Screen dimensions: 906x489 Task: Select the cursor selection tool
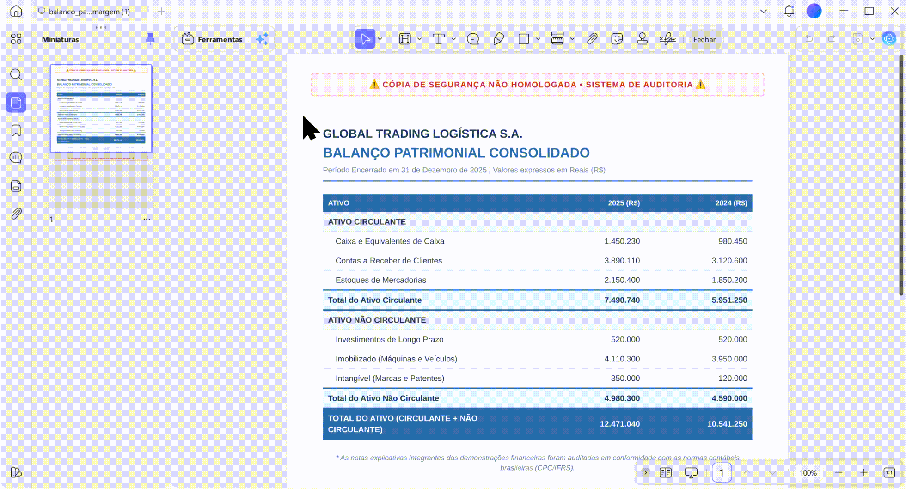pyautogui.click(x=365, y=39)
